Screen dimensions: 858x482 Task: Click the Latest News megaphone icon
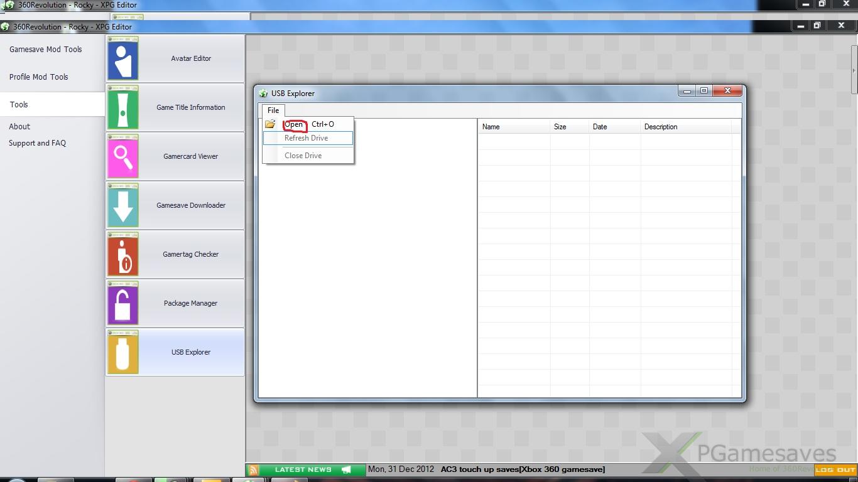(x=346, y=469)
